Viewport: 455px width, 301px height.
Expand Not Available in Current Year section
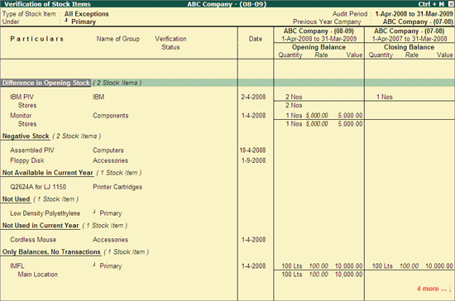(x=48, y=173)
